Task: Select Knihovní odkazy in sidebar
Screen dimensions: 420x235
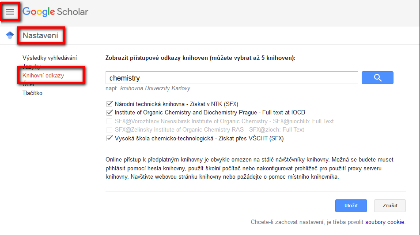Action: [43, 76]
